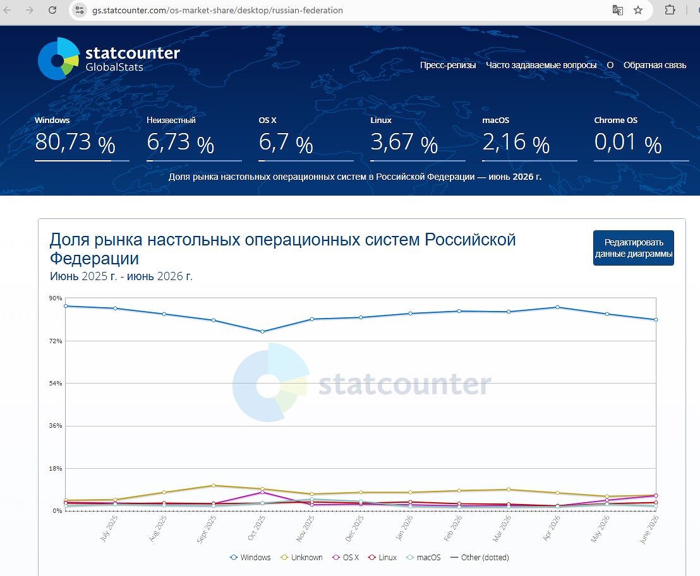The height and width of the screenshot is (576, 700).
Task: Toggle Windows series in chart legend
Action: [x=250, y=557]
